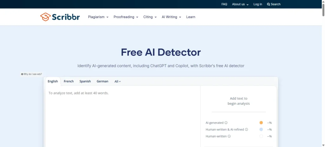Viewport: 325px width, 147px height.
Task: Click the blue AI-refined color dot
Action: (x=261, y=129)
